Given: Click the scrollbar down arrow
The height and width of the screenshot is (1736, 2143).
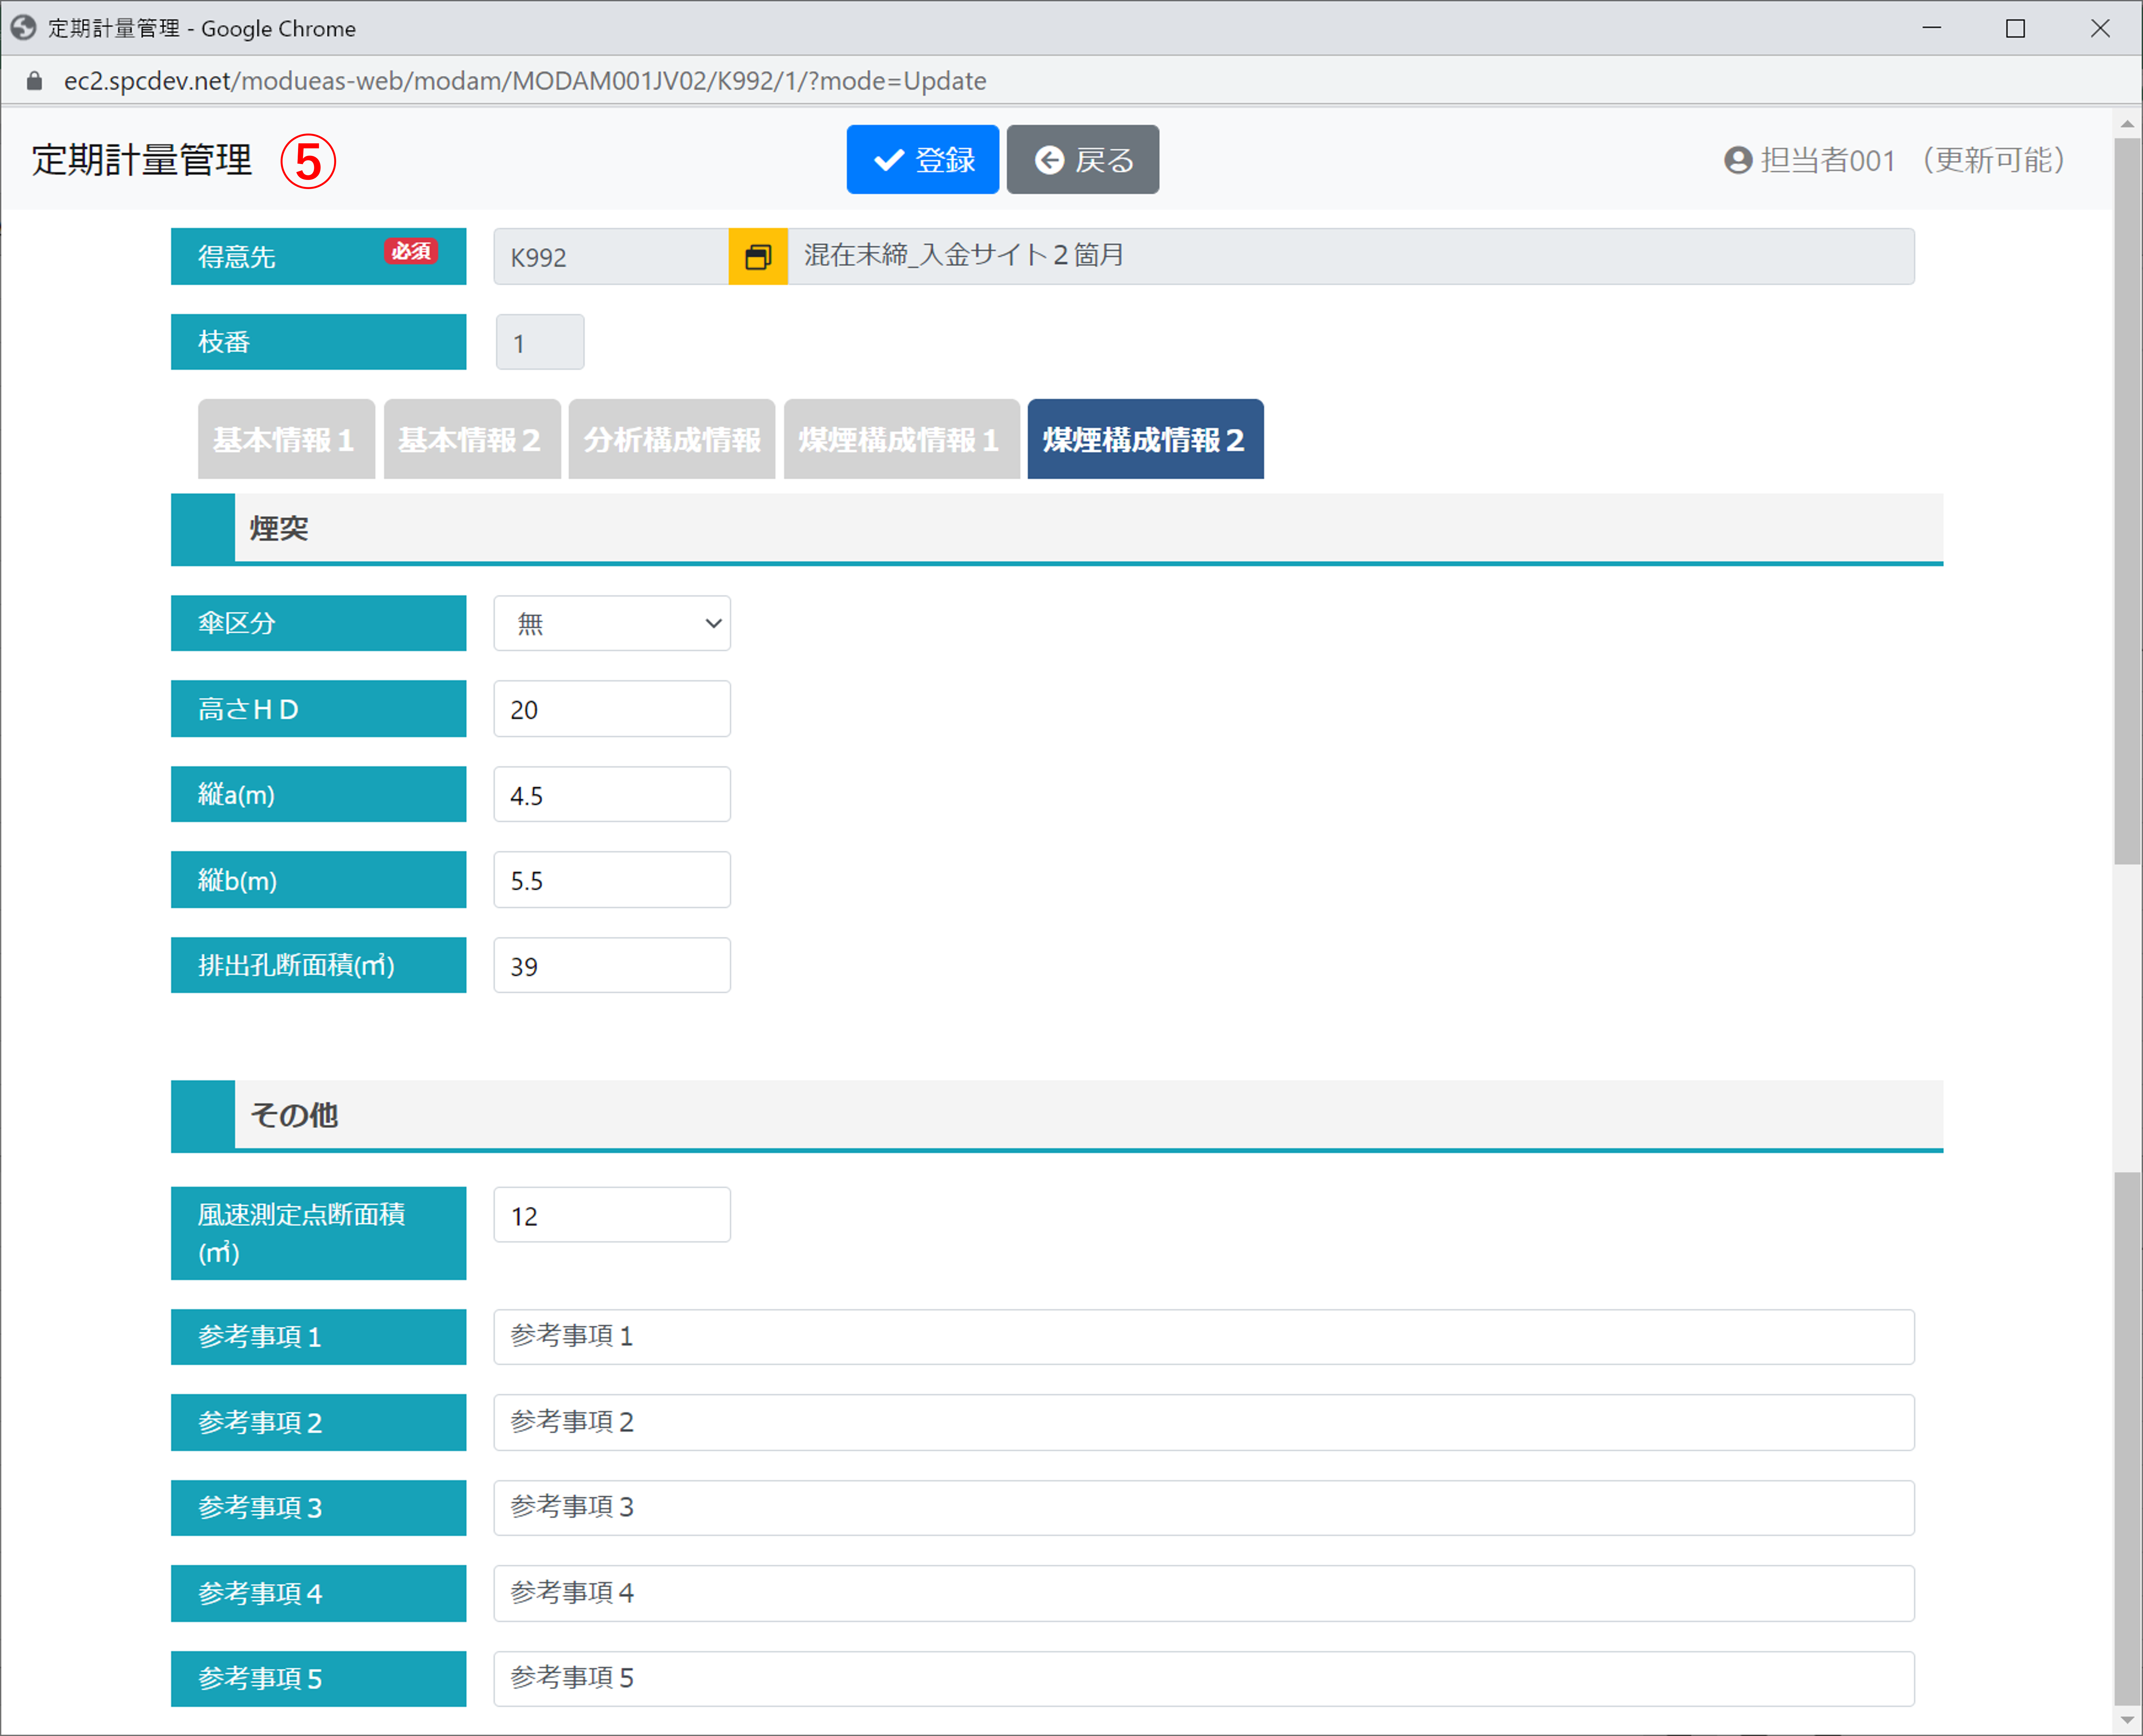Looking at the screenshot, I should coord(2127,1720).
